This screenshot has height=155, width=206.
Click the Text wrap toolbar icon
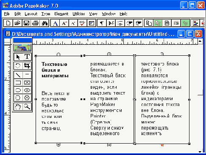click(176, 23)
